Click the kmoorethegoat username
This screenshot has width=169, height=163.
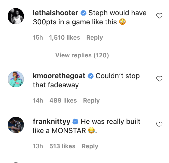(59, 76)
